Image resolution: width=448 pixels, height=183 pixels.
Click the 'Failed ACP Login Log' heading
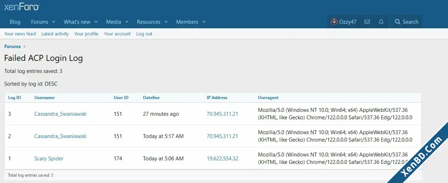(44, 58)
